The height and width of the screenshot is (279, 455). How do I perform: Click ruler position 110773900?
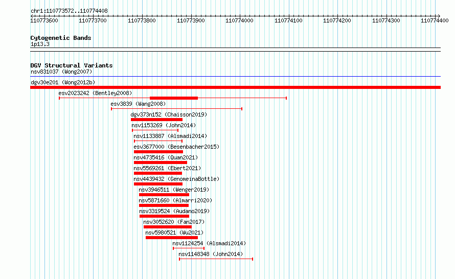click(191, 20)
